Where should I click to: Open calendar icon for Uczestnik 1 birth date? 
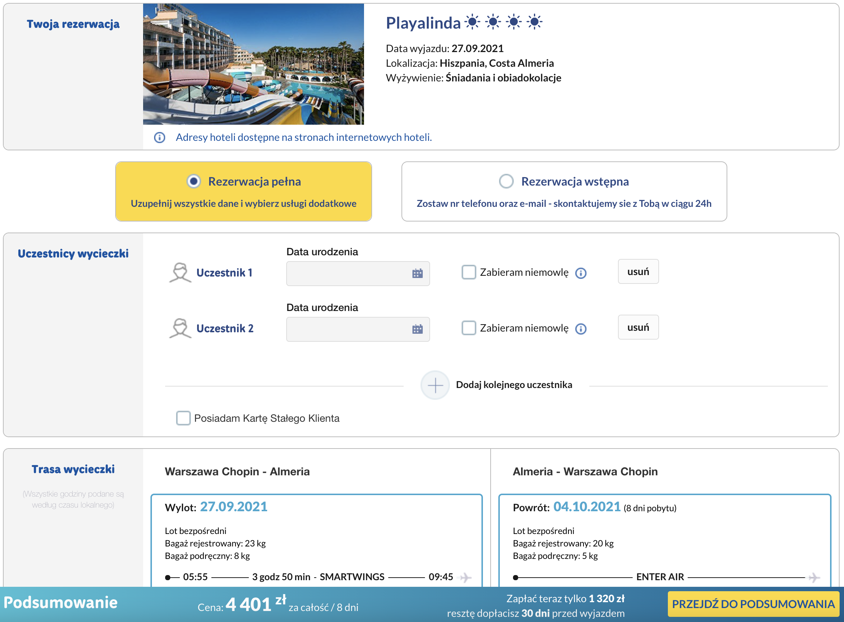[x=417, y=273]
